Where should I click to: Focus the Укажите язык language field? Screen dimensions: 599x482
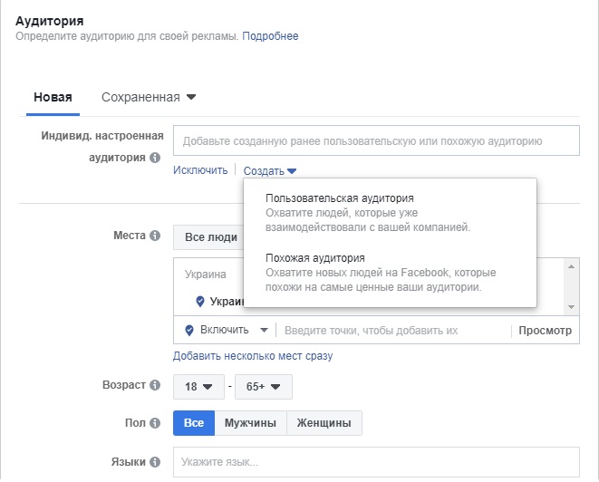tap(376, 462)
